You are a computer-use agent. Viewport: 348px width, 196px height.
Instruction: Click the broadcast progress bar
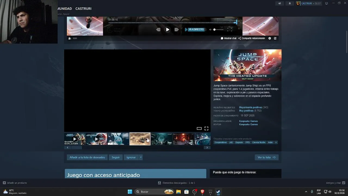pyautogui.click(x=172, y=23)
